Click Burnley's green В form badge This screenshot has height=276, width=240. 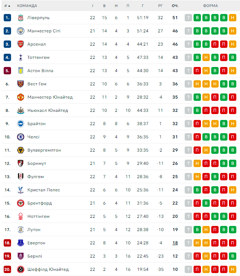pyautogui.click(x=232, y=256)
